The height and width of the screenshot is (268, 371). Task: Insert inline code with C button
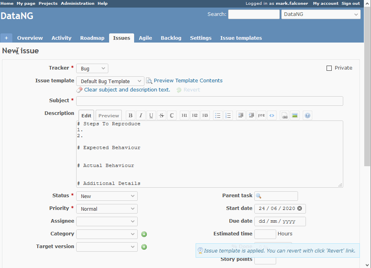point(172,115)
